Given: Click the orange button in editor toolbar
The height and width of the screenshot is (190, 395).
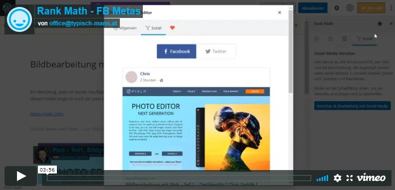Looking at the screenshot, I should (x=371, y=8).
